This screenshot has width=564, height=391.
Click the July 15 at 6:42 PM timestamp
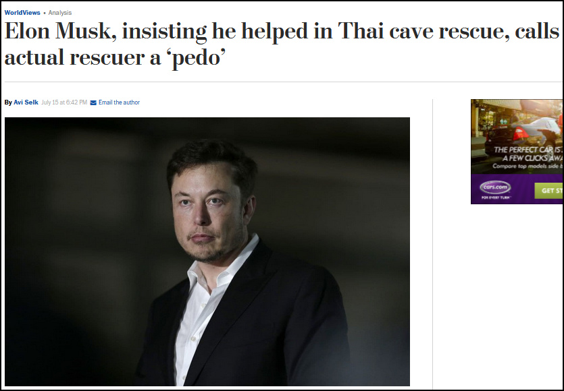click(x=64, y=102)
